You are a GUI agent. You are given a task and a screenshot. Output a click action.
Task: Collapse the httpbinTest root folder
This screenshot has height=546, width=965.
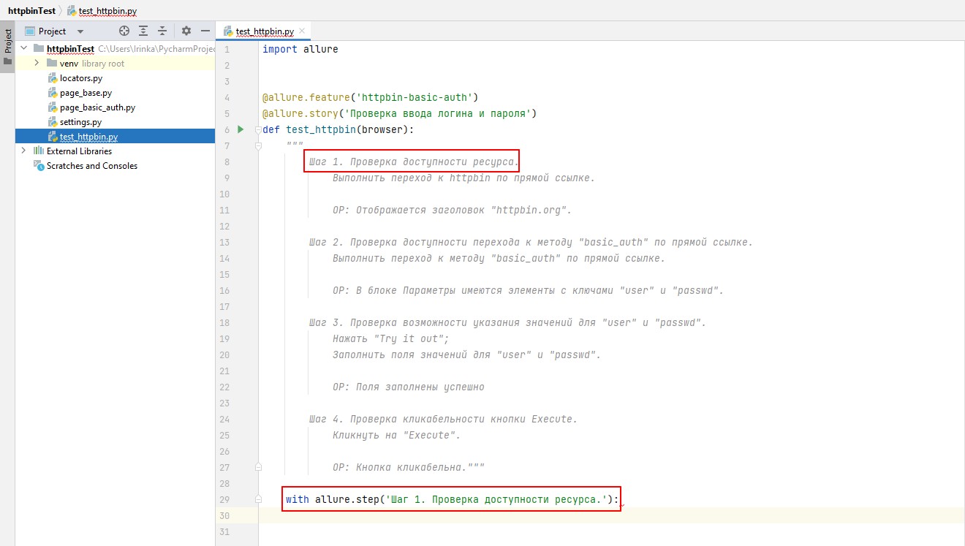pyautogui.click(x=24, y=48)
